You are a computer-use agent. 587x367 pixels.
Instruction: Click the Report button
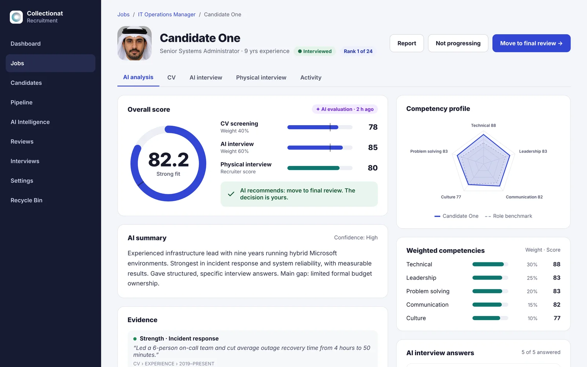(x=406, y=43)
